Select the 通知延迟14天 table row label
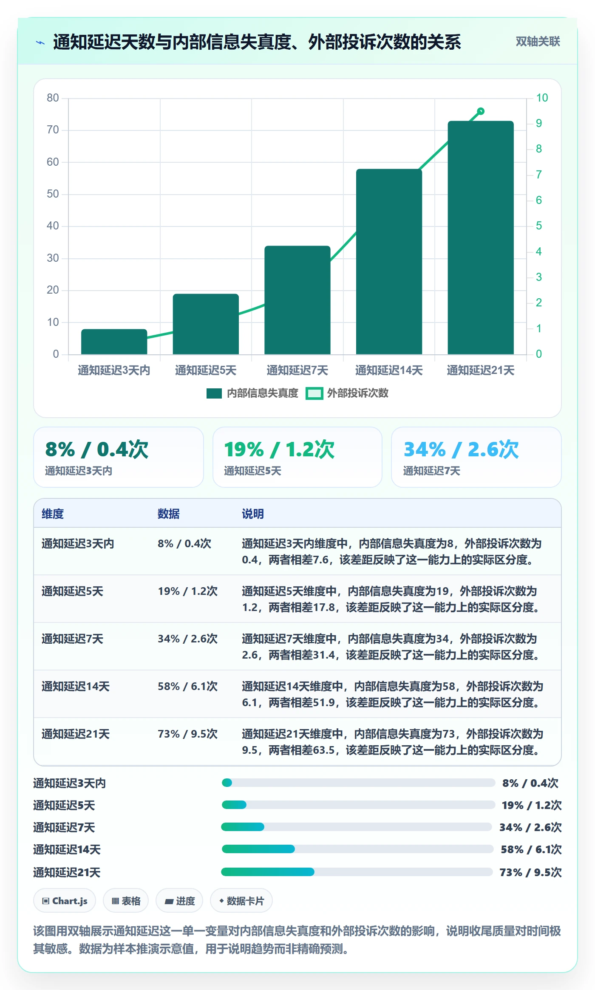This screenshot has width=595, height=990. click(76, 686)
